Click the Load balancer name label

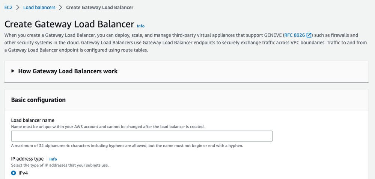(33, 120)
